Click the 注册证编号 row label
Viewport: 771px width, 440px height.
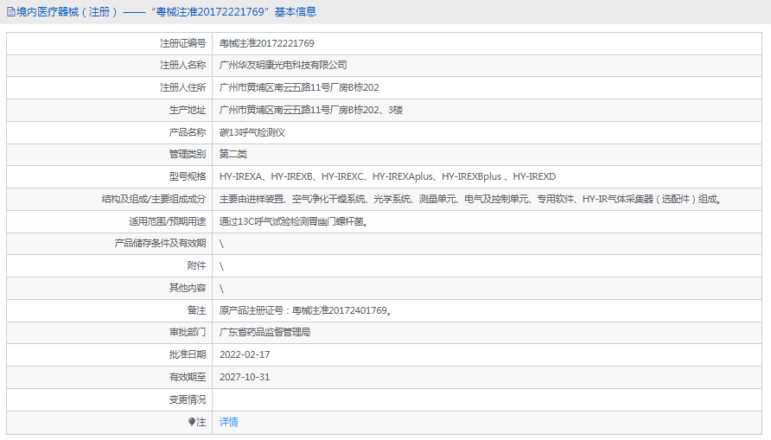click(182, 43)
